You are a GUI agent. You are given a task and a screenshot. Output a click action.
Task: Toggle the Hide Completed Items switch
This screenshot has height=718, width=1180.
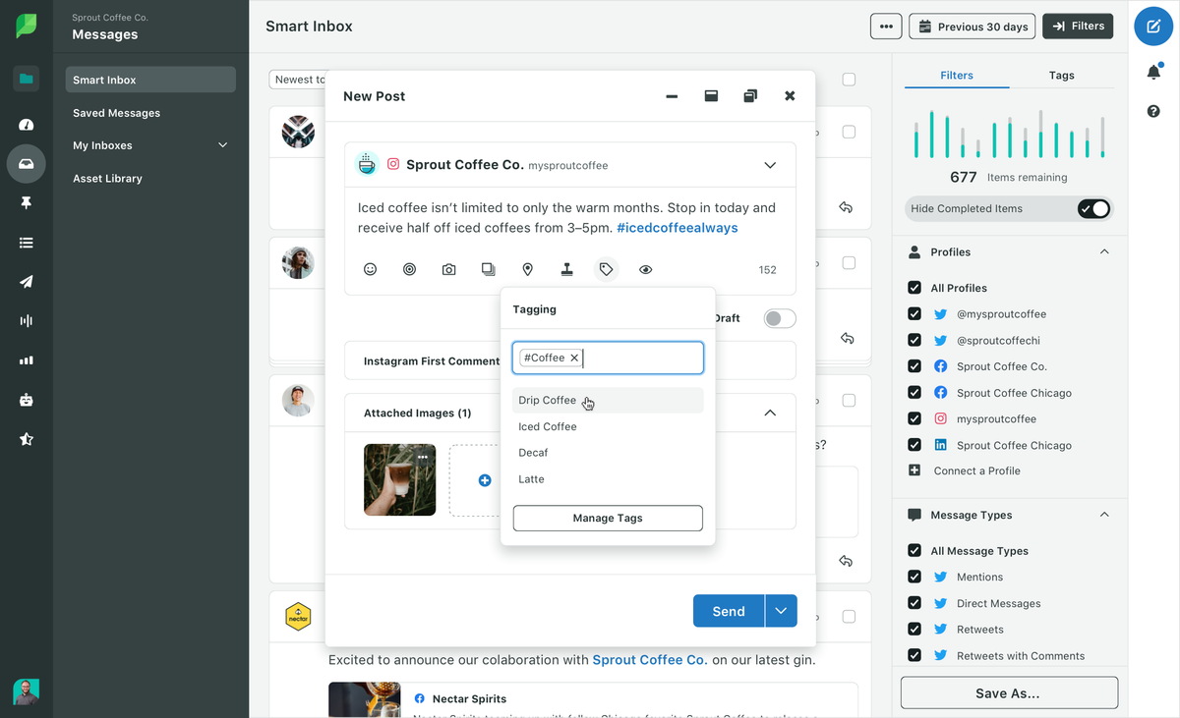point(1093,208)
